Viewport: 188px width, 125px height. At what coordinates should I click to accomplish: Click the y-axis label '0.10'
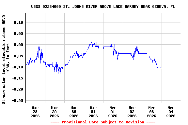coord(18,22)
